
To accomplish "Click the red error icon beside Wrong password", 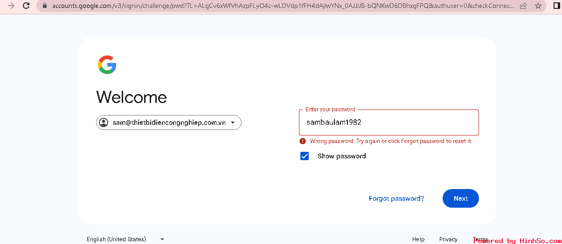I will click(303, 141).
